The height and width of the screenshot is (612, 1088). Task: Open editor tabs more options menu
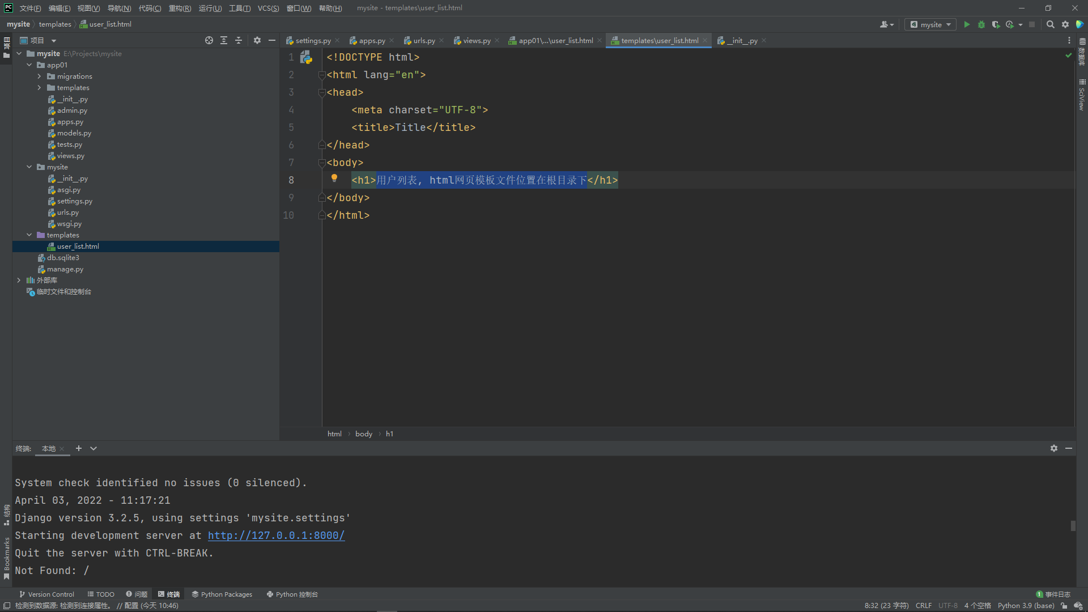point(1069,40)
